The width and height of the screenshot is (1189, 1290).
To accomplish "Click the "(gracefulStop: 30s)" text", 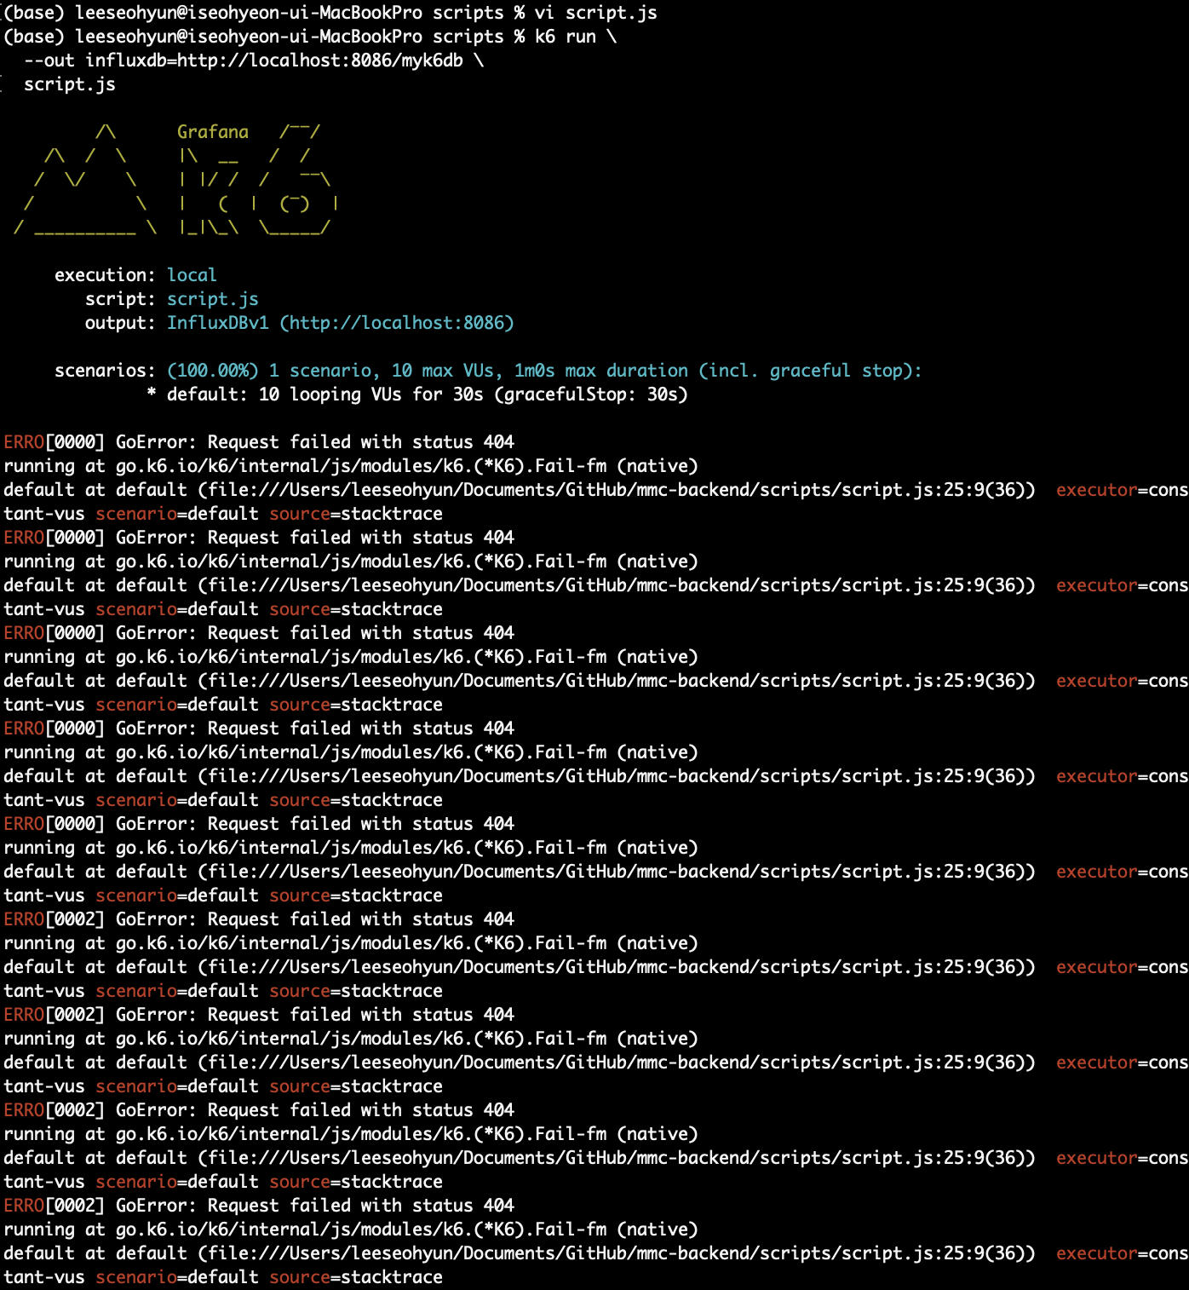I will click(591, 394).
